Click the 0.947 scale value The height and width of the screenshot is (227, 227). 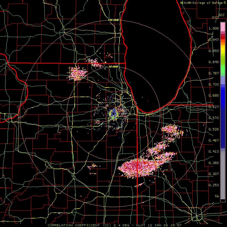214,40
